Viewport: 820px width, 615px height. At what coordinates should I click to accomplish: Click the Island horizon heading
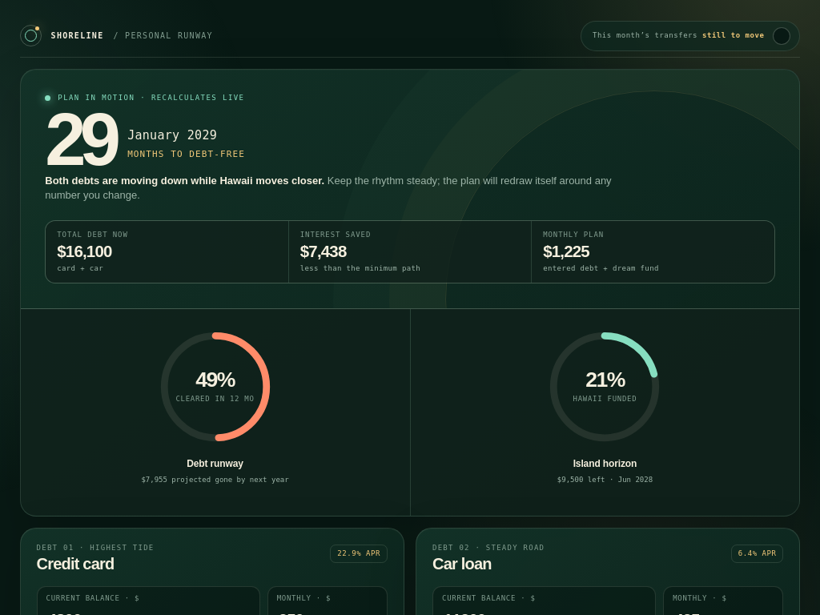(605, 464)
